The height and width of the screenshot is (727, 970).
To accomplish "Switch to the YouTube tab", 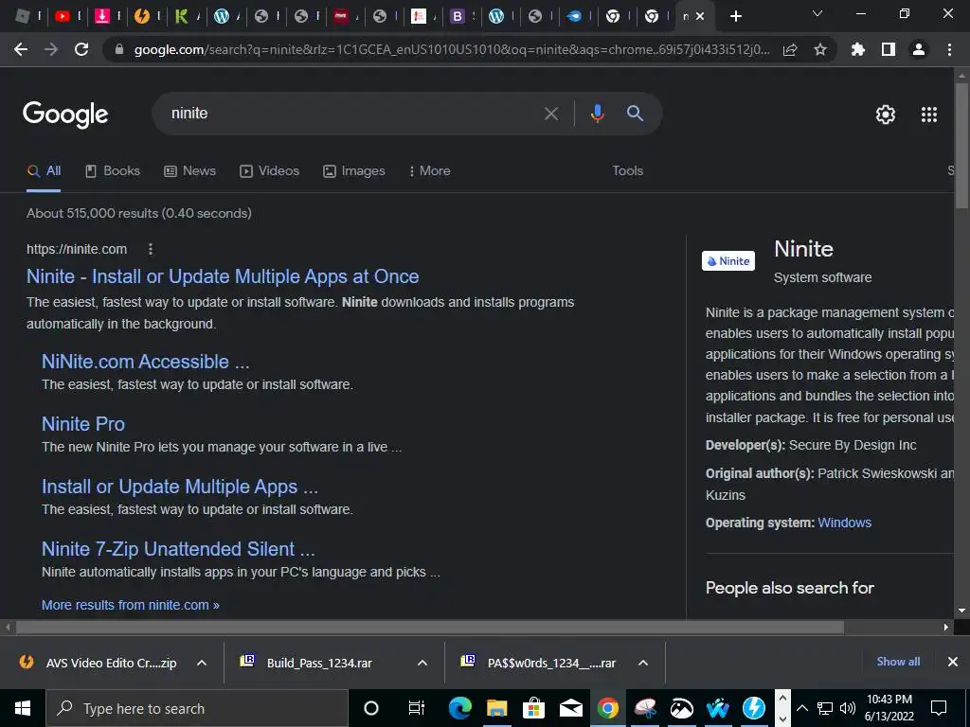I will pos(63,16).
